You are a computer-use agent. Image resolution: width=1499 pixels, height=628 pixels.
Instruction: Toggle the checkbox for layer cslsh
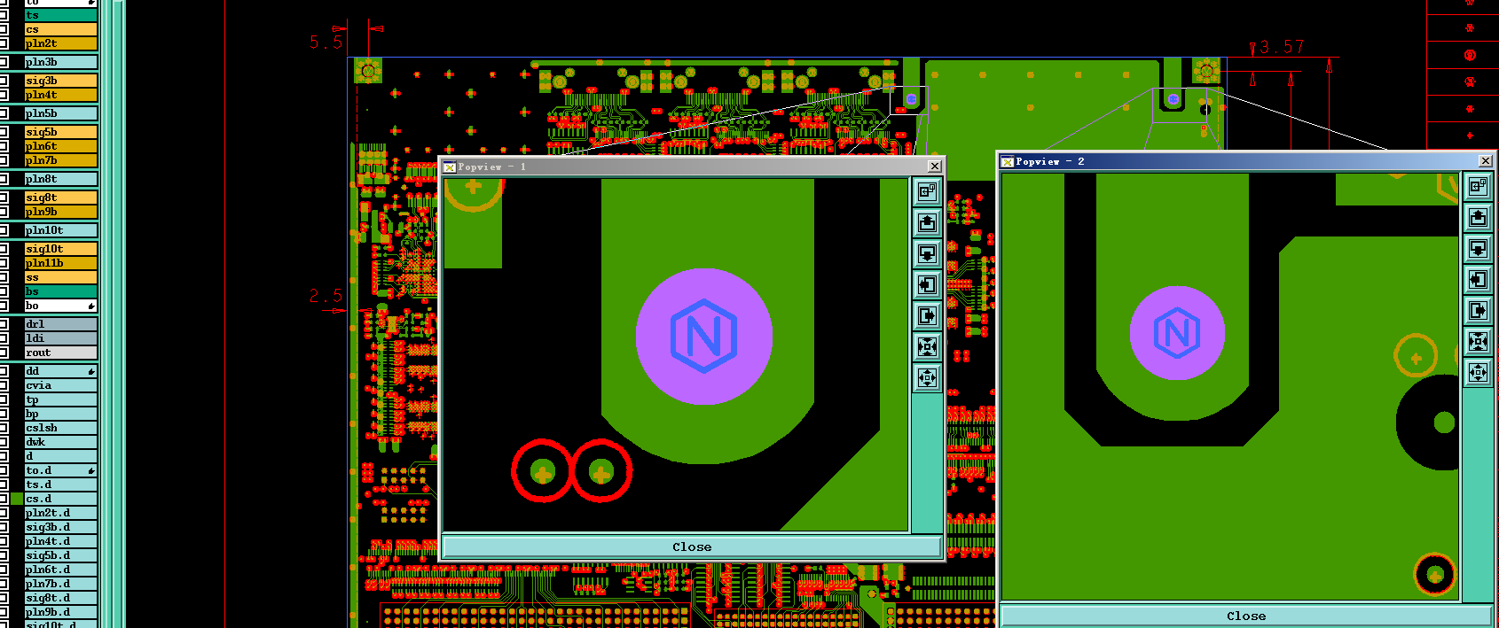click(4, 428)
